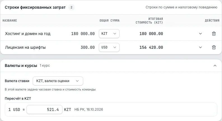Open the Валюта ставки dropdown
The image size is (222, 121).
(x=58, y=81)
